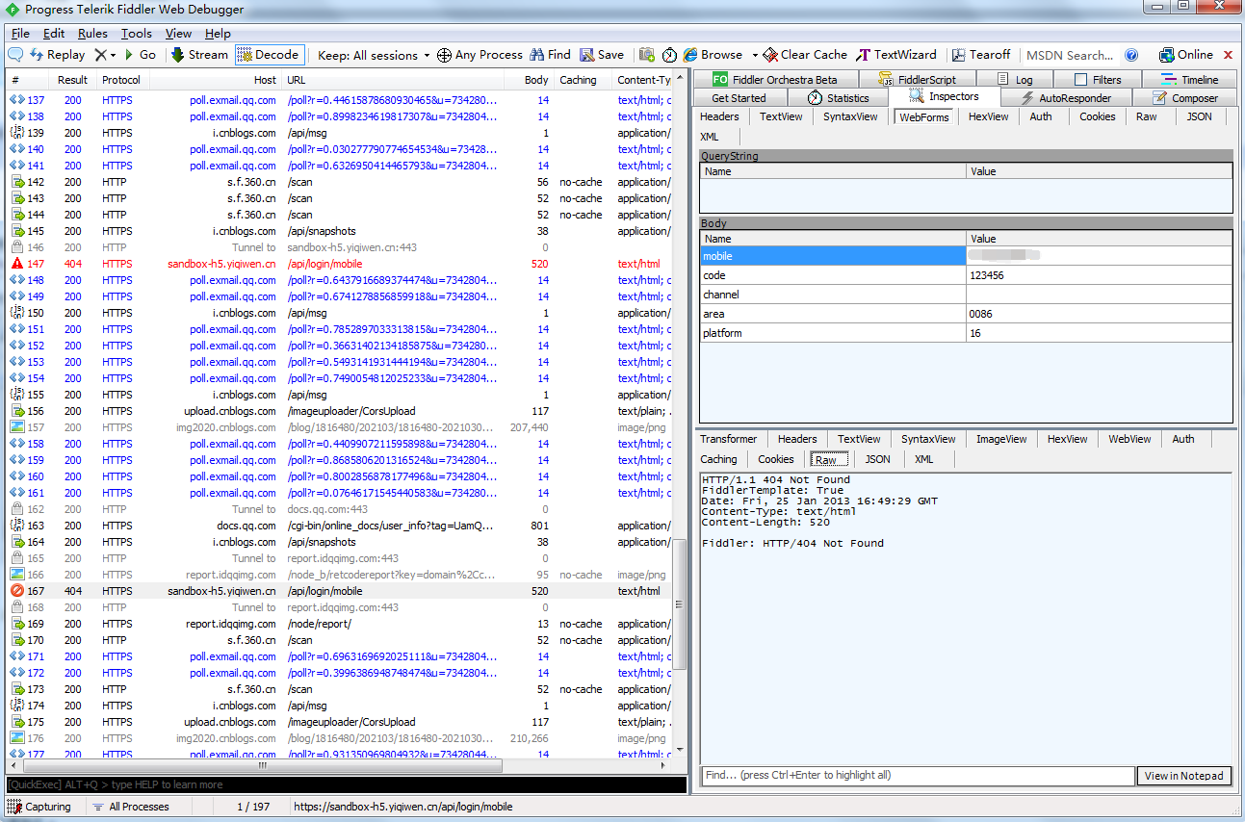Open the File menu
The height and width of the screenshot is (822, 1245).
(x=20, y=34)
